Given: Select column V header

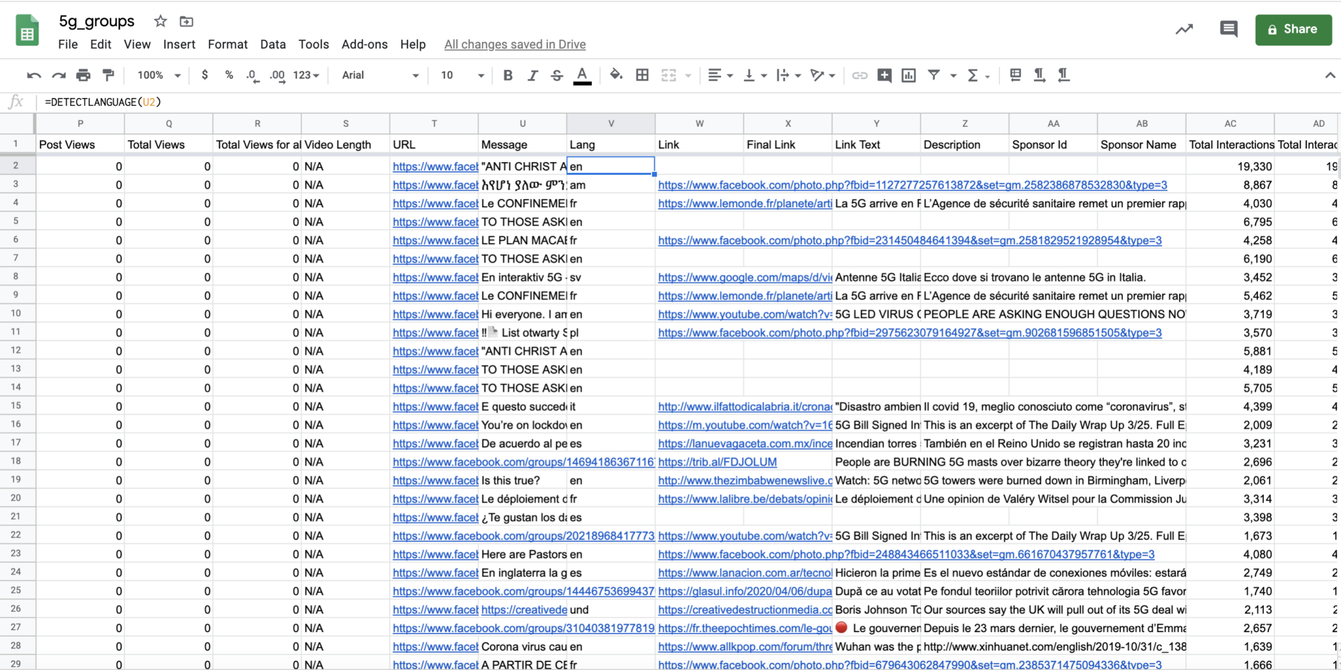Looking at the screenshot, I should (611, 124).
